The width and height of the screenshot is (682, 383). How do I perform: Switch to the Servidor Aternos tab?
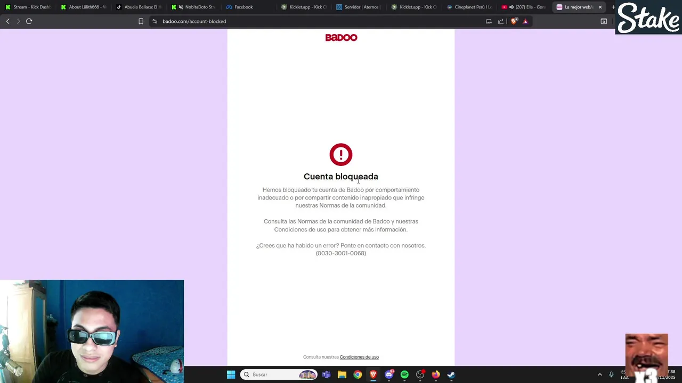[x=359, y=7]
